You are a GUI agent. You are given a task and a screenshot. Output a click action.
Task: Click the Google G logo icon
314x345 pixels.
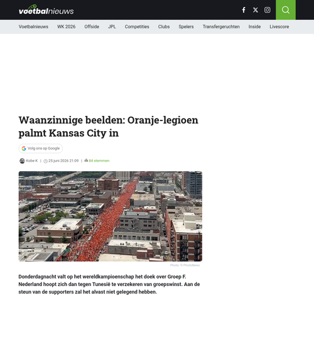point(24,149)
